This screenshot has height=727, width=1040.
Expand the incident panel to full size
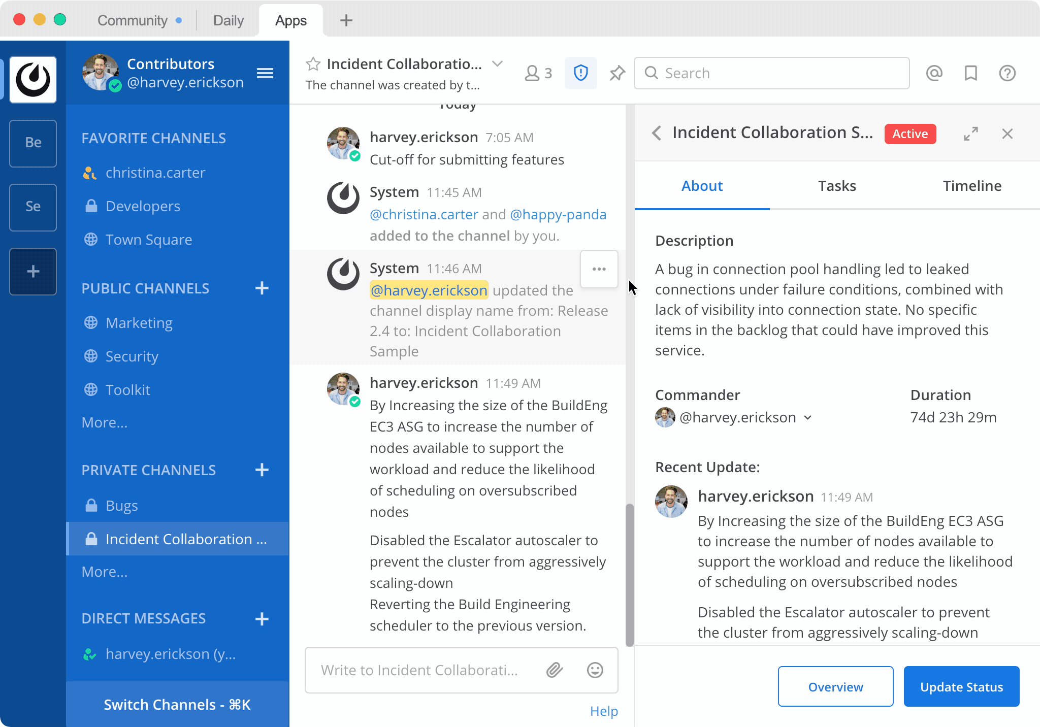(970, 134)
